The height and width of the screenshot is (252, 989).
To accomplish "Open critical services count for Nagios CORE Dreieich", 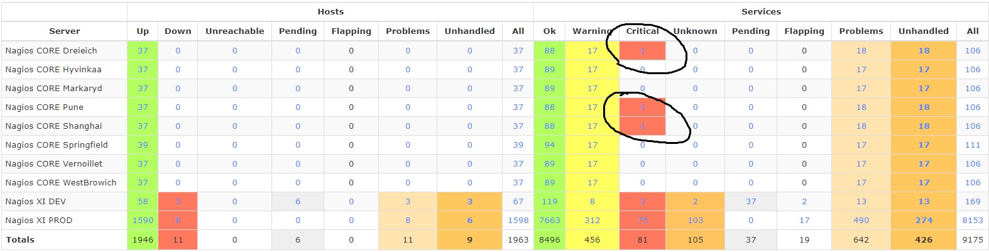I will (x=642, y=51).
